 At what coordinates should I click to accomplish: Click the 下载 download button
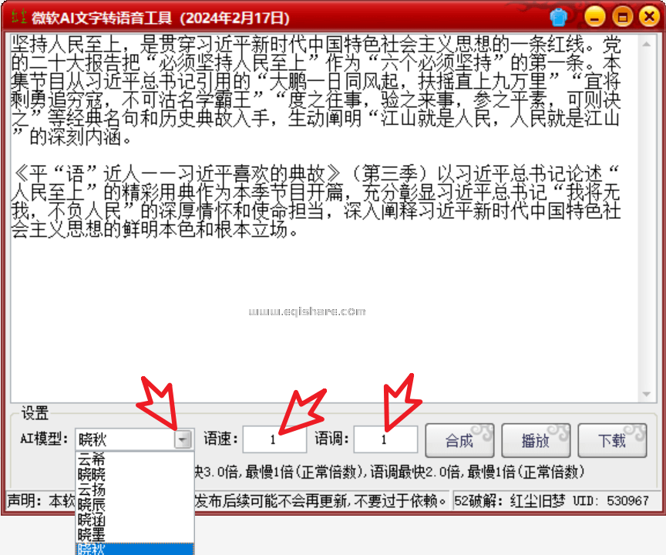click(x=611, y=441)
